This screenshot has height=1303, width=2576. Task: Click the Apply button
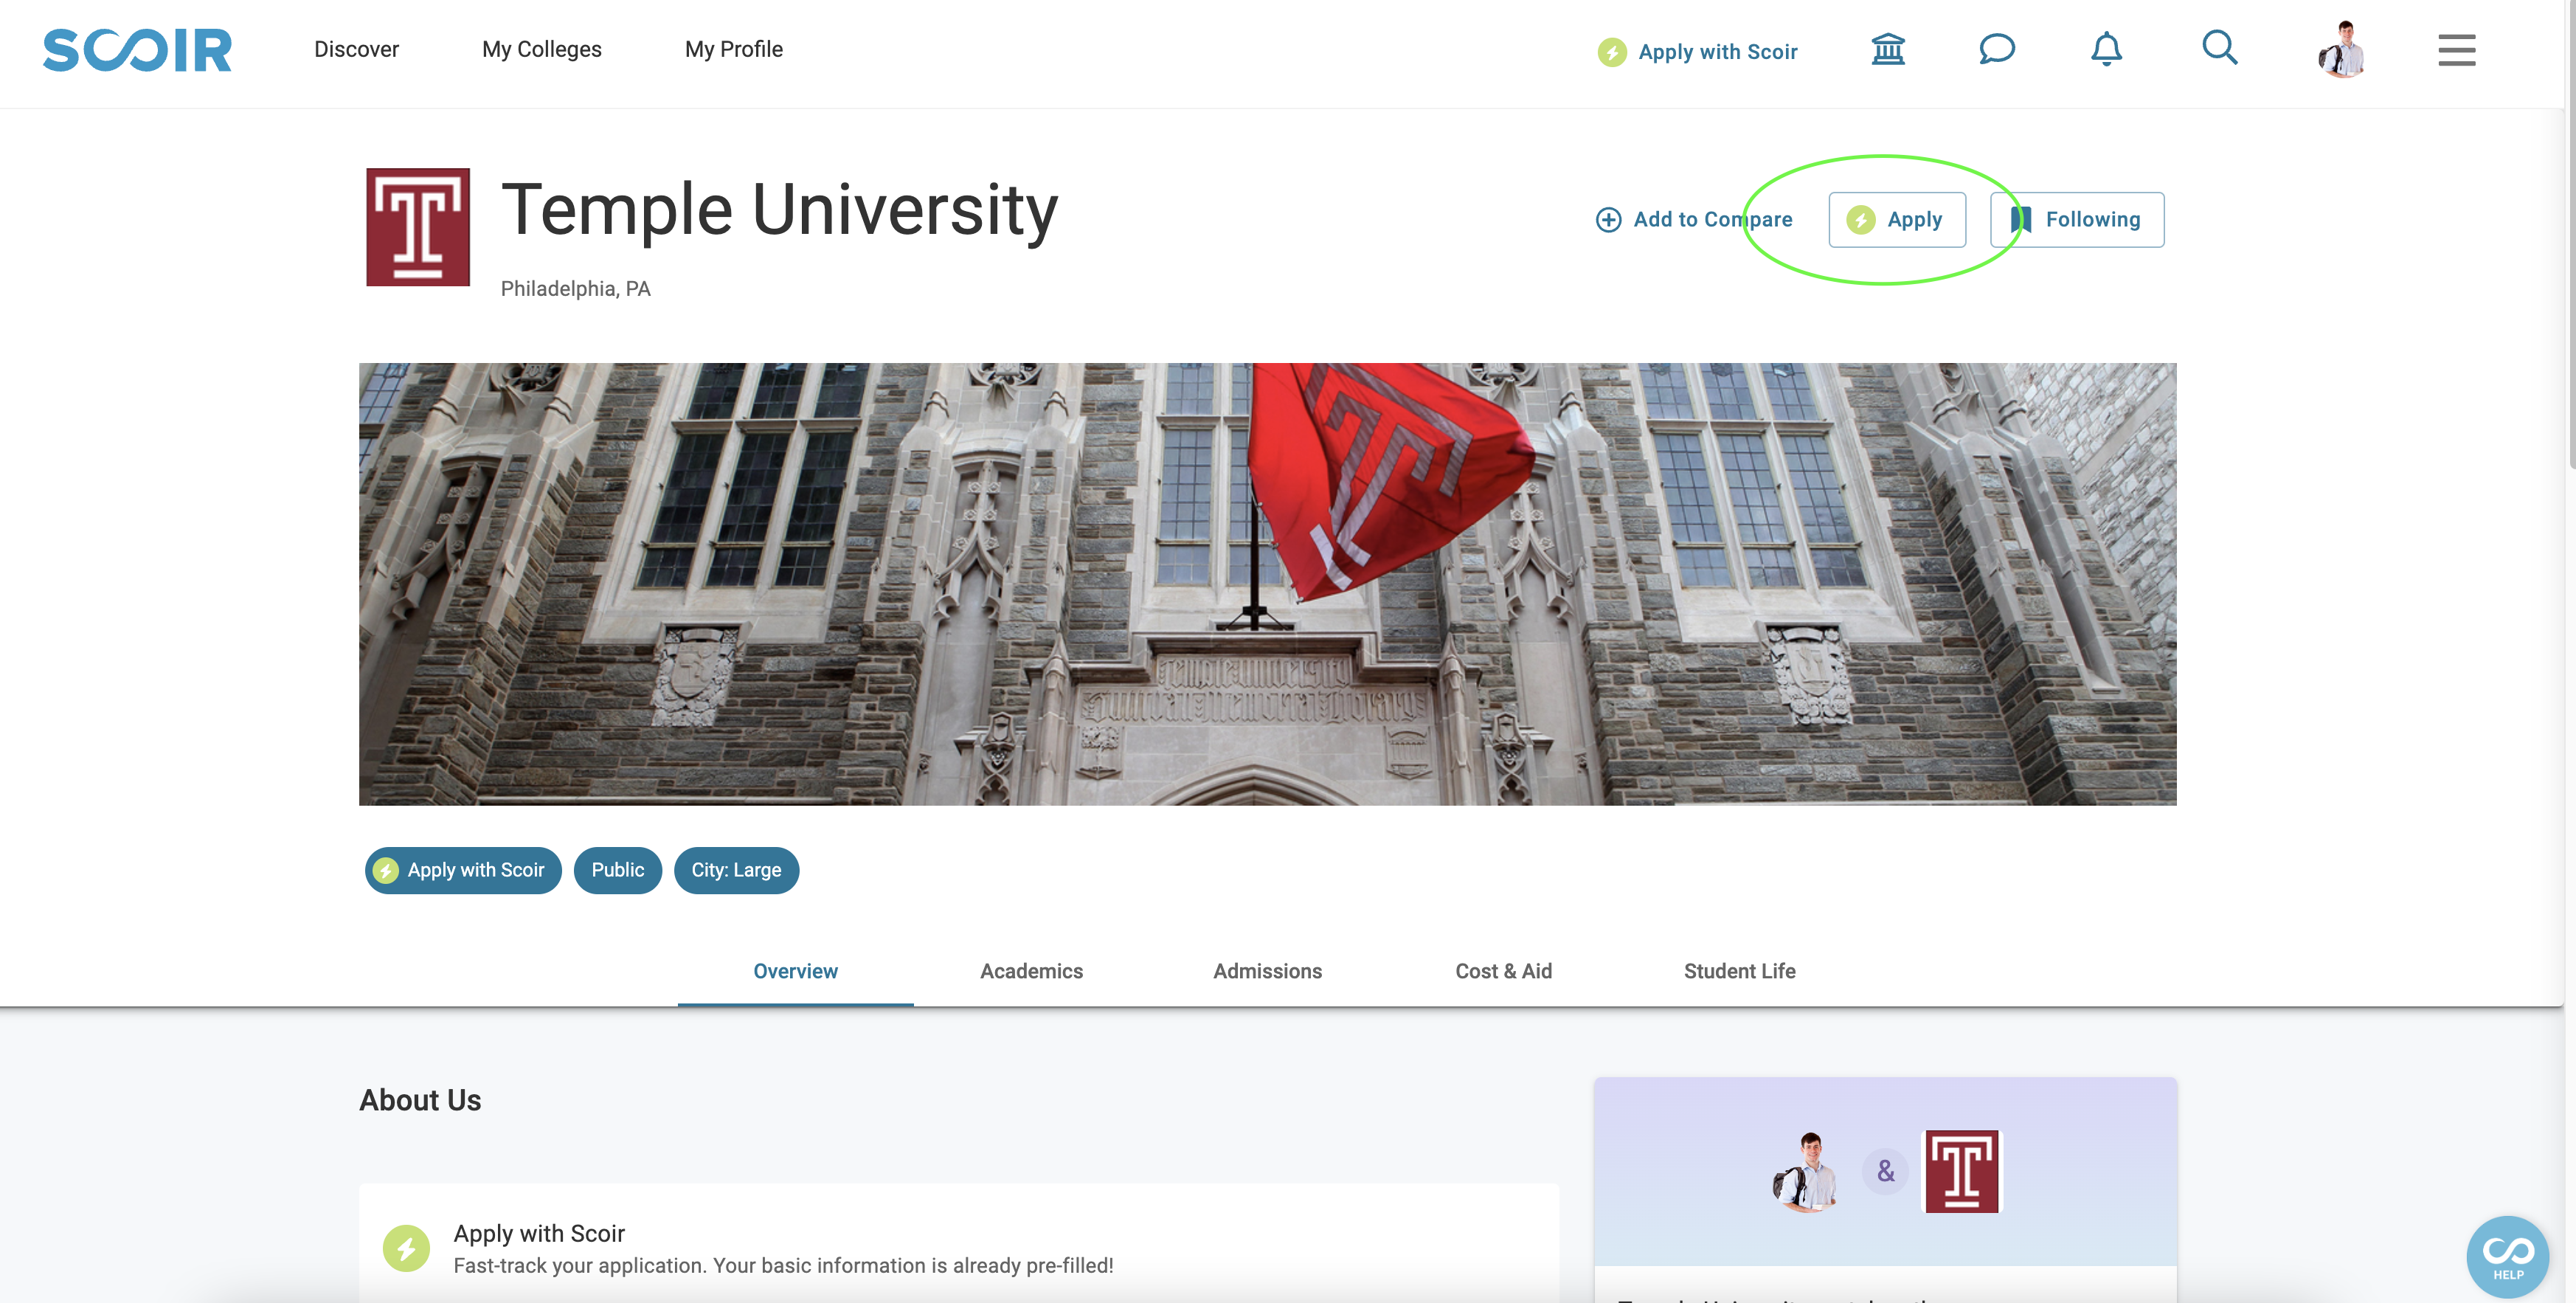[x=1896, y=219]
